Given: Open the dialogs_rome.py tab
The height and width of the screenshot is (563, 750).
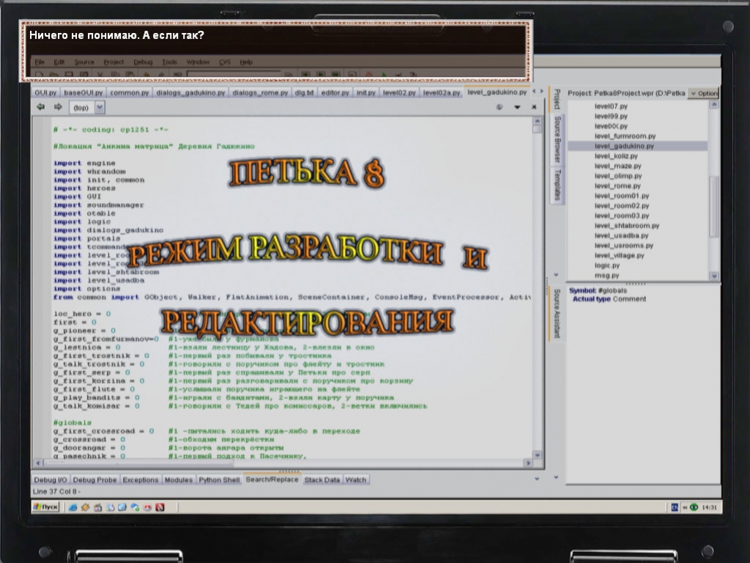Looking at the screenshot, I should (260, 92).
